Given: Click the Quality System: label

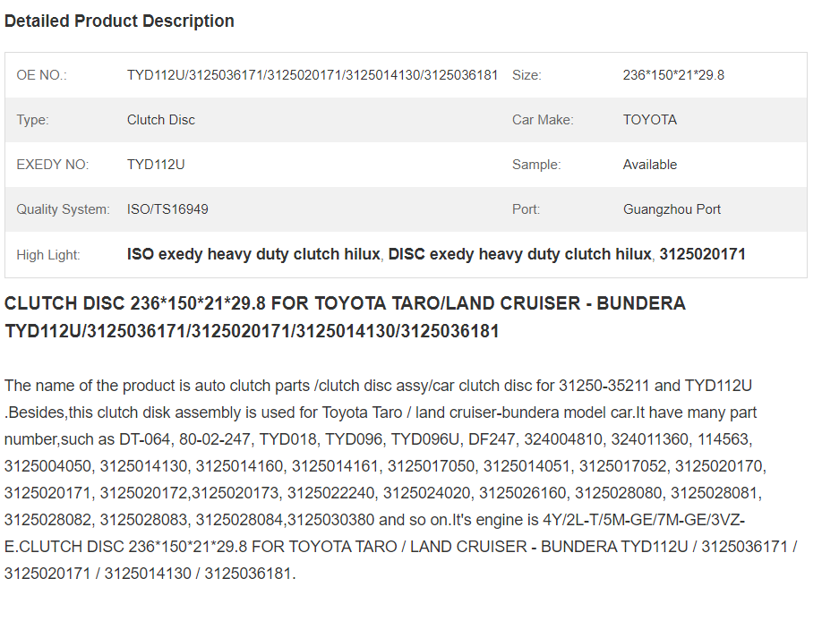Looking at the screenshot, I should (64, 209).
